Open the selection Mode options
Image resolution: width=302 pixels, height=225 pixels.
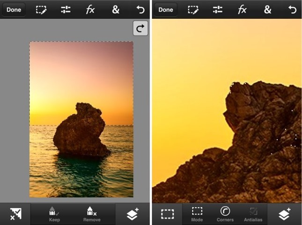197,214
